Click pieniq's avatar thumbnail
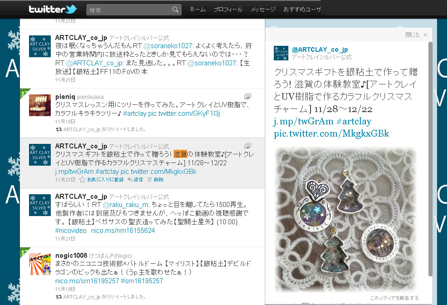The height and width of the screenshot is (305, 447). pyautogui.click(x=40, y=105)
